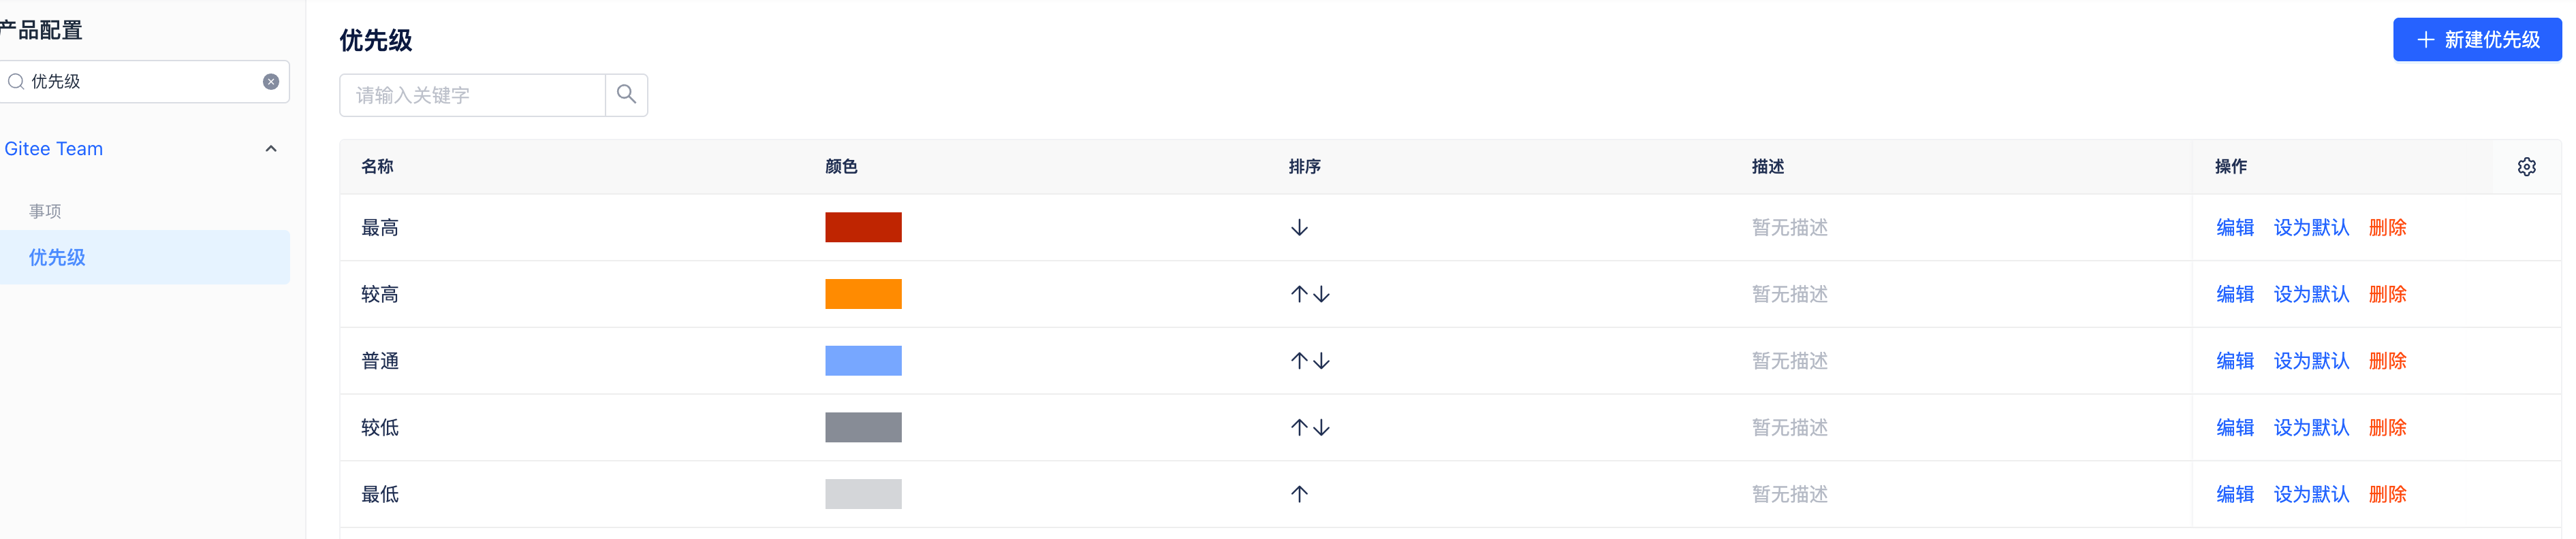2576x539 pixels.
Task: Select 优先级 in the sidebar
Action: tap(57, 258)
